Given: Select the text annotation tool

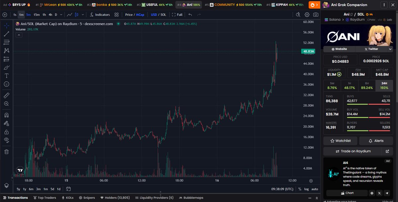Looking at the screenshot, I should pos(6,76).
